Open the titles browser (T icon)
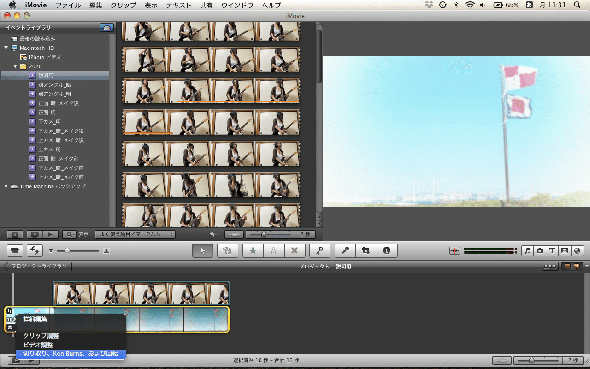The height and width of the screenshot is (369, 590). (x=552, y=250)
